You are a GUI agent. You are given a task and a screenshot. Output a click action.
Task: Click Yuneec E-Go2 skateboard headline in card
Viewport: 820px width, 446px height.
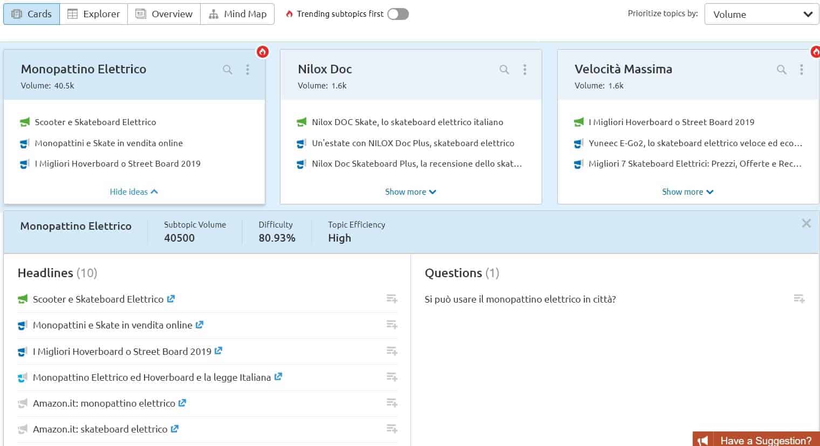coord(695,143)
